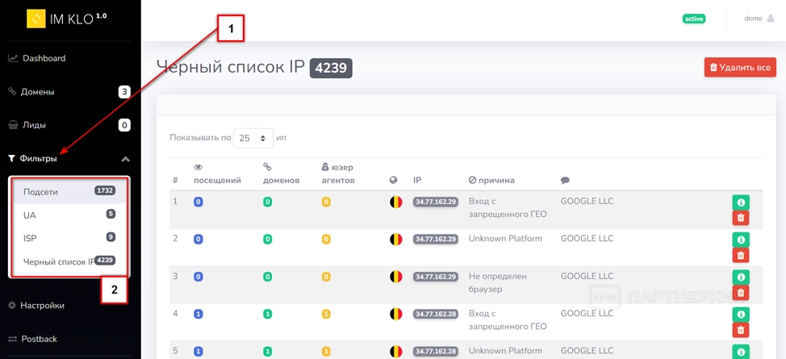
Task: Click IP 34.77.162.29 in row 1
Action: (x=435, y=202)
